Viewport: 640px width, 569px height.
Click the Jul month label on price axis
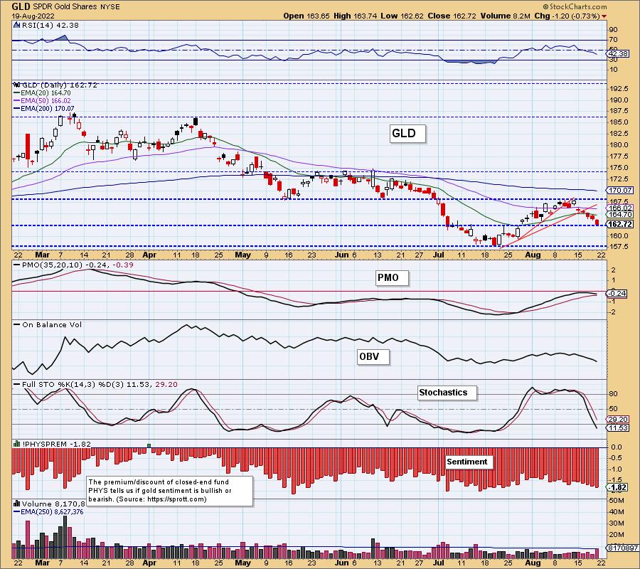439,255
